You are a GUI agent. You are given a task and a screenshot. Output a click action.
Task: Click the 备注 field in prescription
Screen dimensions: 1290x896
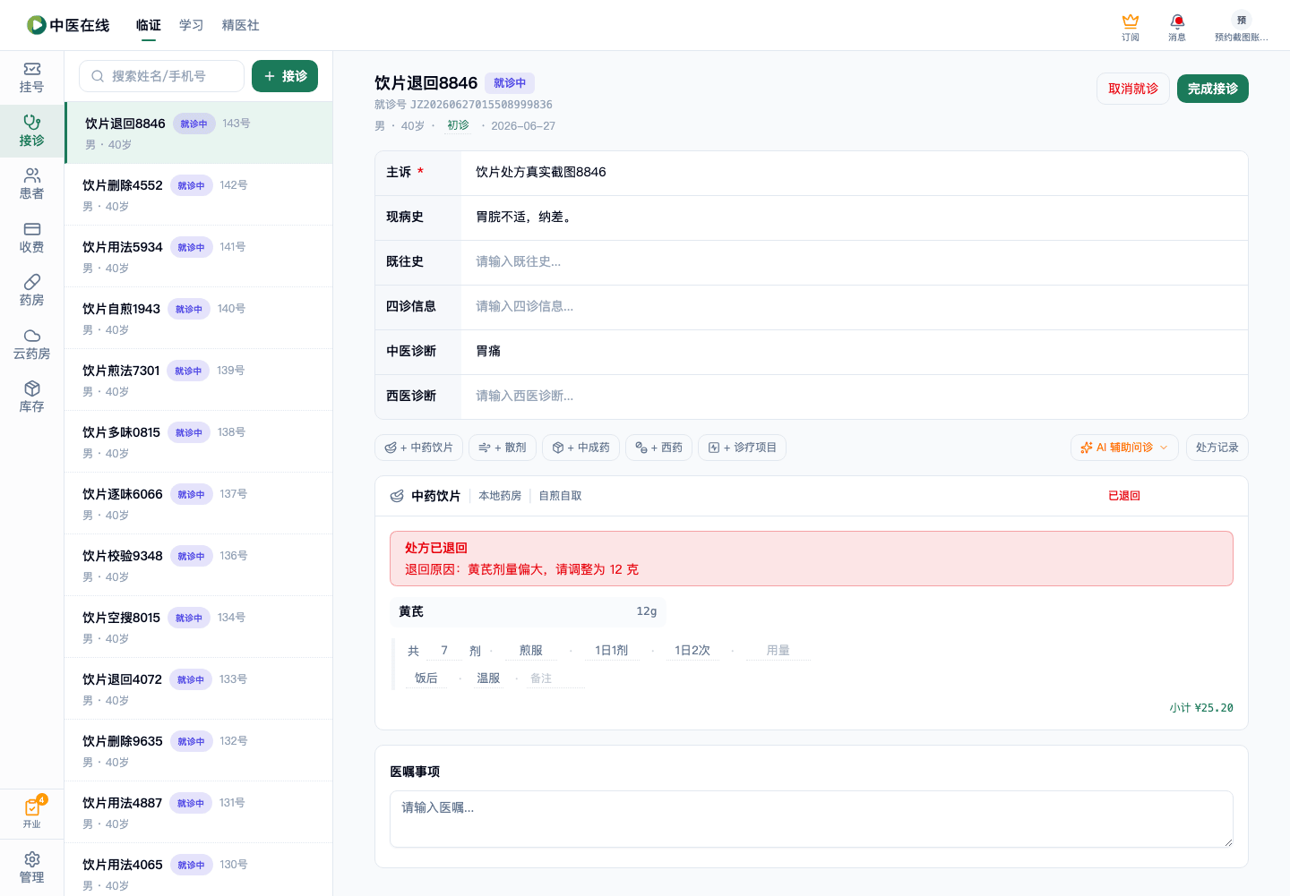[x=555, y=678]
